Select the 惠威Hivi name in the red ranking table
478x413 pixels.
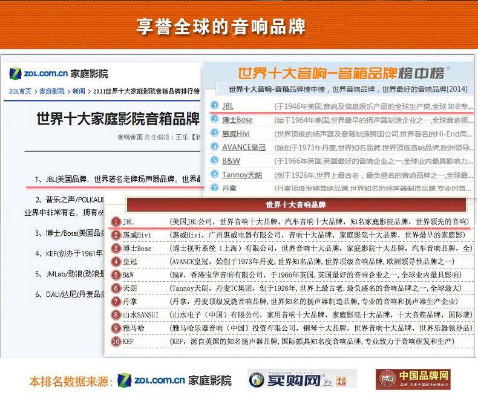[137, 235]
